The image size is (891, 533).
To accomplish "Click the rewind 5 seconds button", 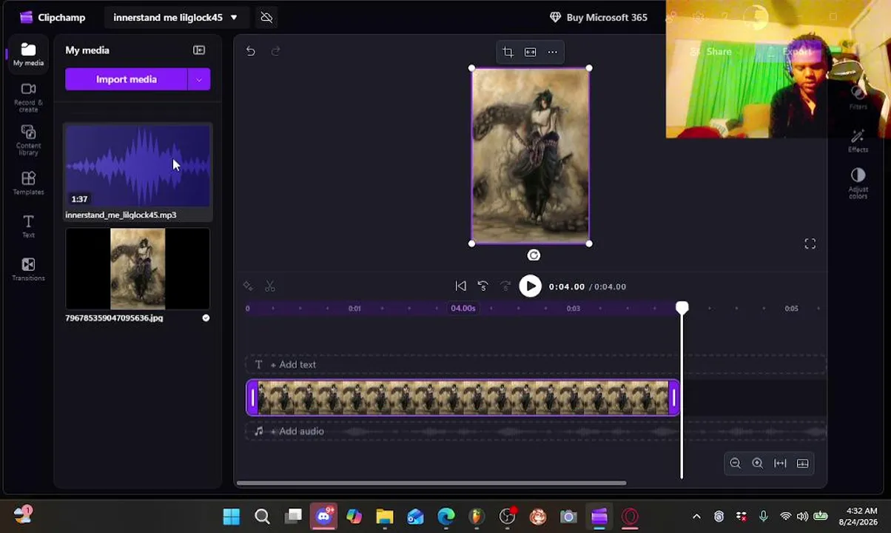I will click(483, 286).
